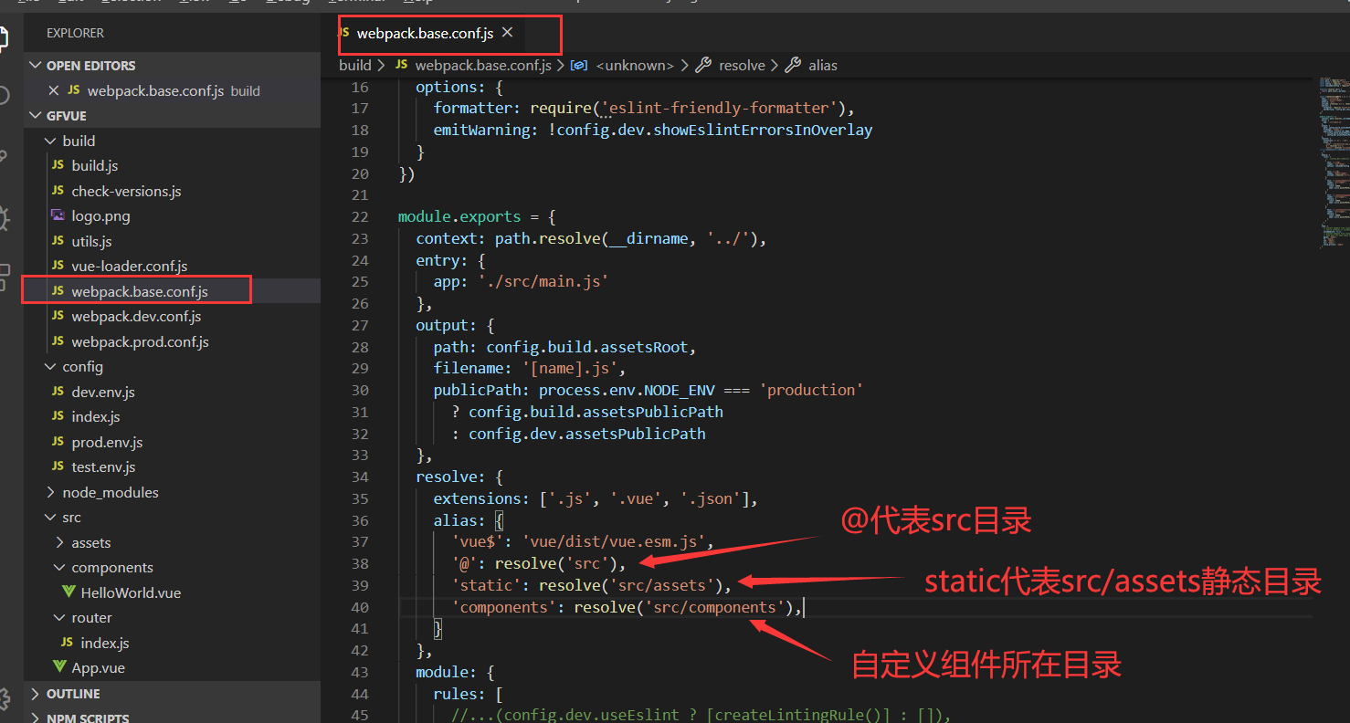Click the EXPLORER panel title

click(x=75, y=33)
